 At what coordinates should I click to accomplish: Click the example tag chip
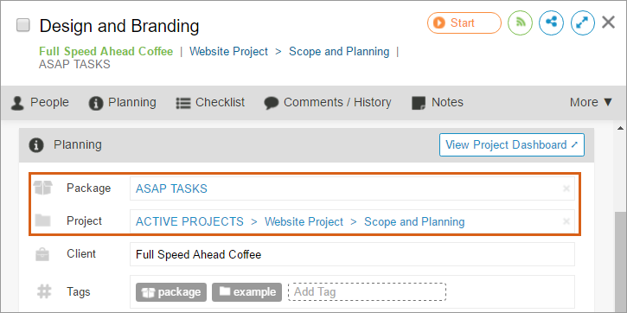(x=246, y=292)
